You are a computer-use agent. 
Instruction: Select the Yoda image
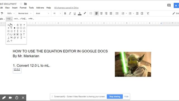pyautogui.click(x=133, y=64)
